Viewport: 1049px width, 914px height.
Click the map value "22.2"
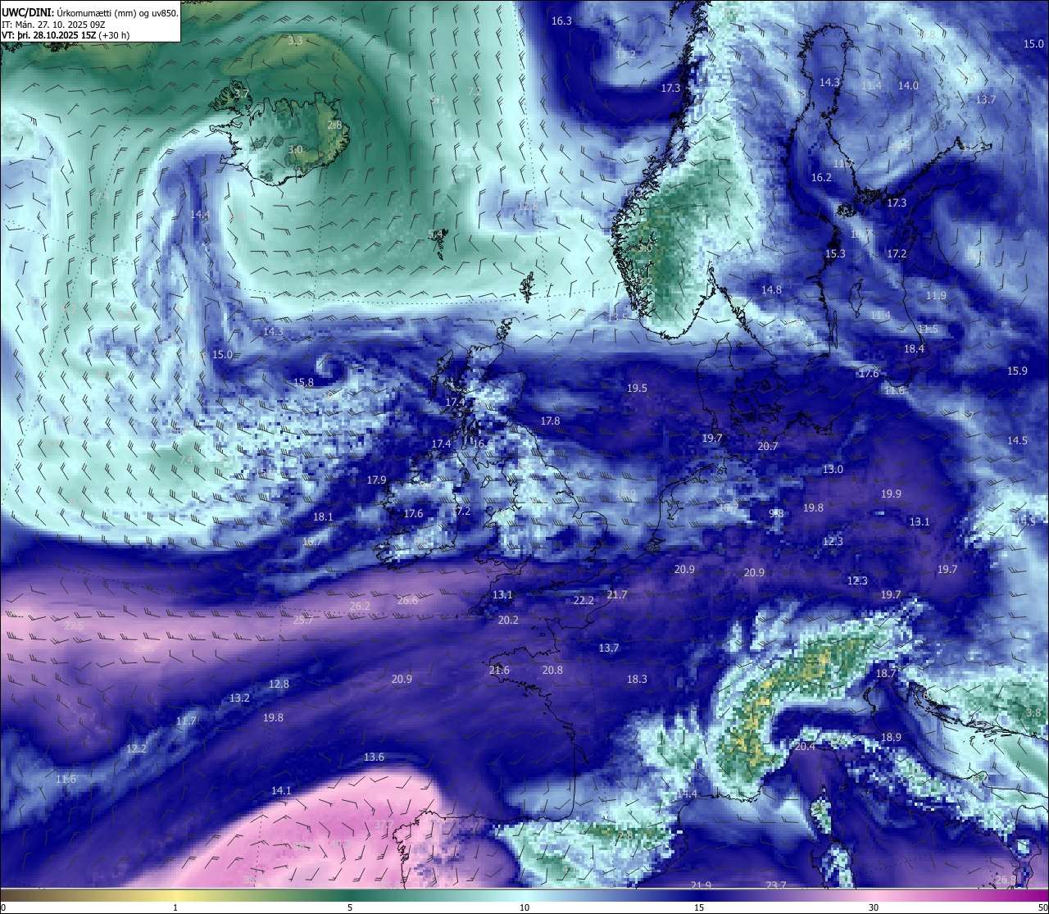tap(583, 600)
